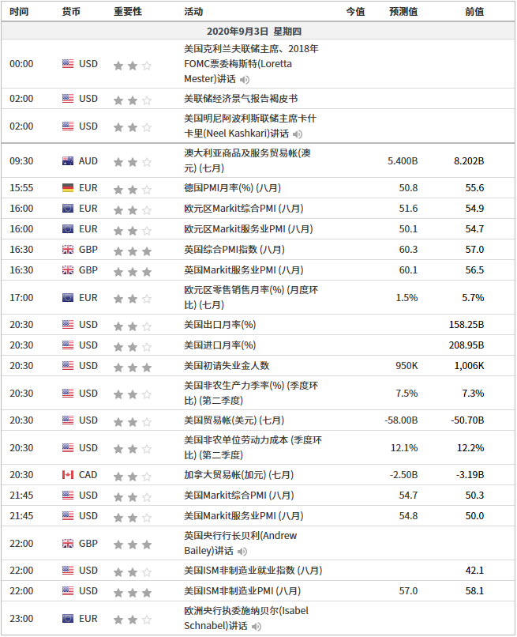Click the 09:30 time cell
The width and height of the screenshot is (517, 637).
coord(21,161)
